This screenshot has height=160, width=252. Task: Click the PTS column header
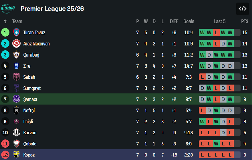(x=245, y=21)
